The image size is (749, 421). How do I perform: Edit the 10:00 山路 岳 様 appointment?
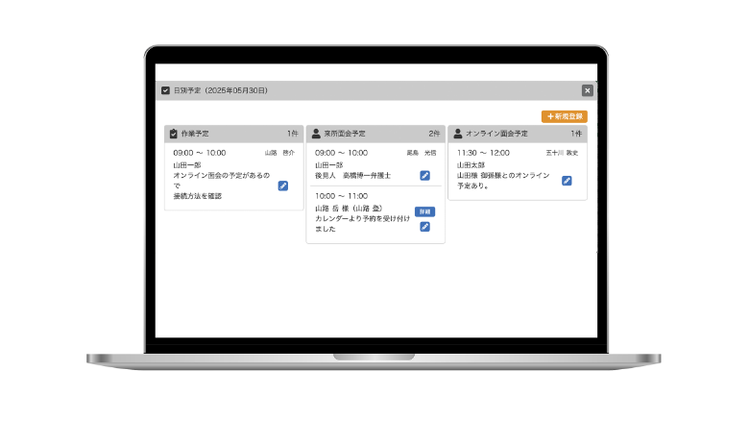click(x=424, y=227)
